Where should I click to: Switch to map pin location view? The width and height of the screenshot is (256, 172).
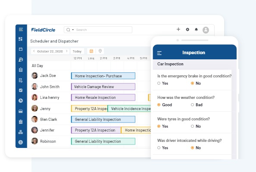click(100, 51)
